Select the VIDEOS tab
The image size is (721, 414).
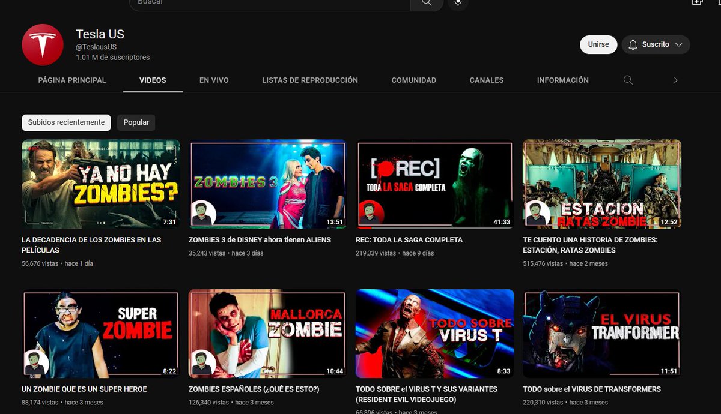coord(153,80)
